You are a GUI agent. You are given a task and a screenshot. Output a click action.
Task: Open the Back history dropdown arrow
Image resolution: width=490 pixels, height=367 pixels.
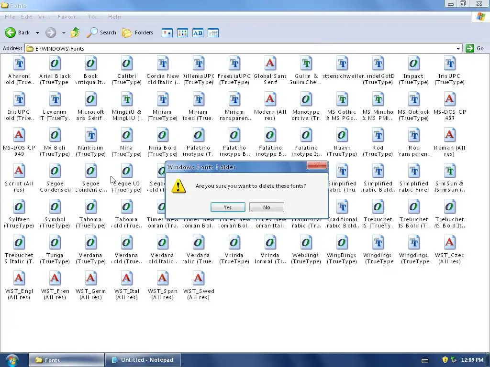(37, 32)
